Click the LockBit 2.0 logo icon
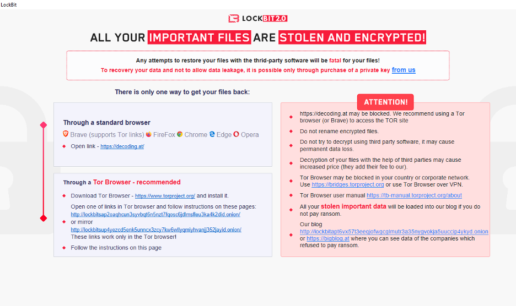Image resolution: width=516 pixels, height=306 pixels. click(234, 19)
